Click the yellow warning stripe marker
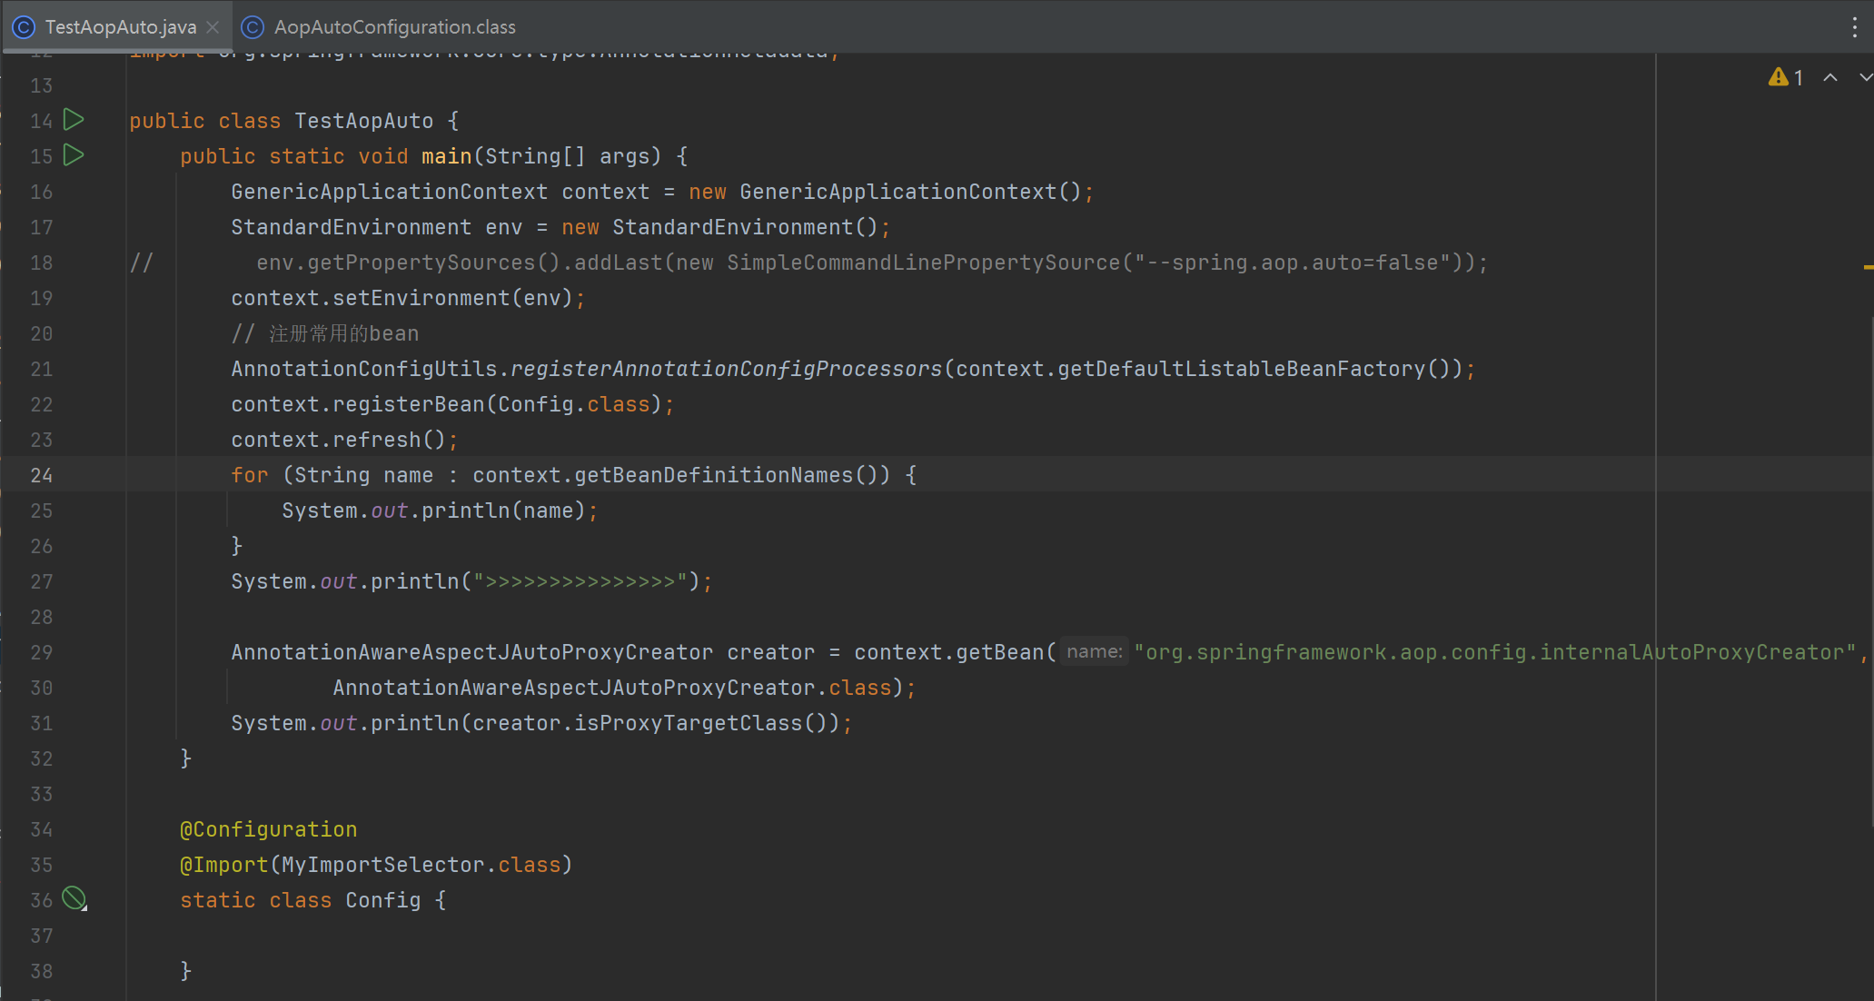Image resolution: width=1874 pixels, height=1001 pixels. 1868,267
